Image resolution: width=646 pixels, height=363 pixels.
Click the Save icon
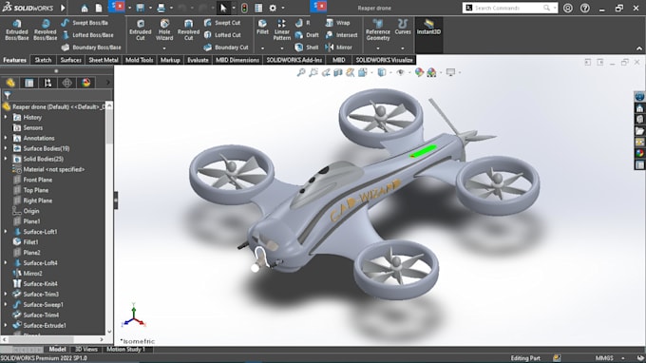141,8
